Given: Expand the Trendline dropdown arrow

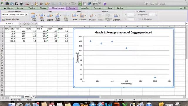Looking at the screenshot, I should point(95,15).
